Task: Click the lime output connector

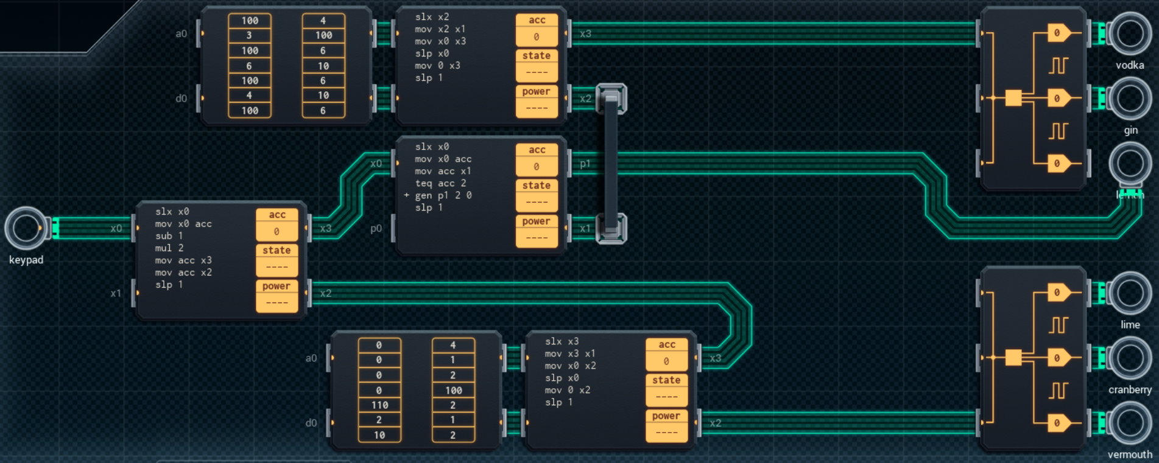Action: click(1130, 293)
